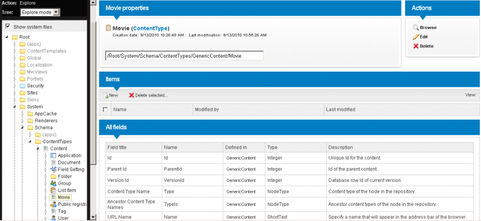The width and height of the screenshot is (481, 221).
Task: Collapse the ContentTypes tree node
Action: (x=29, y=142)
